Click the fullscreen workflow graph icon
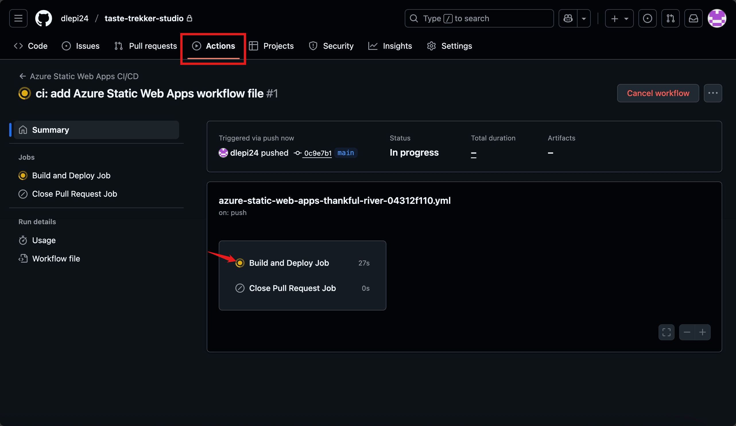The width and height of the screenshot is (736, 426). click(x=666, y=332)
